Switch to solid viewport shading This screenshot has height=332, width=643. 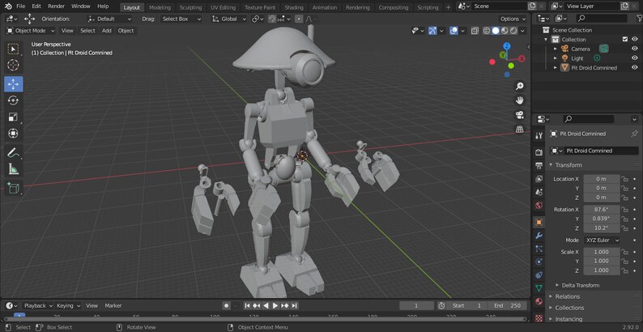coord(496,31)
